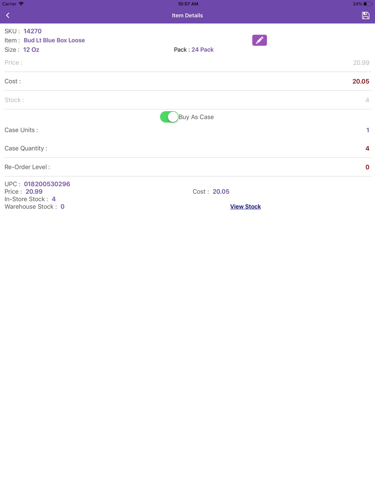
Task: Select the Case Quantity value
Action: tap(367, 148)
